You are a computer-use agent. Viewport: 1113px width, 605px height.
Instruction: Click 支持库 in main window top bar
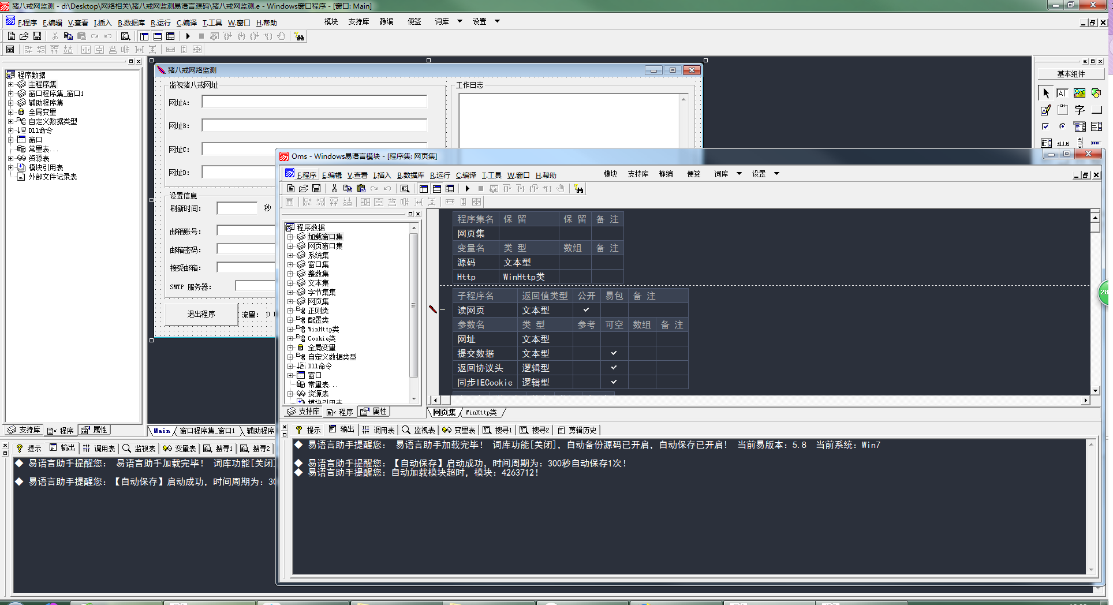[x=358, y=21]
